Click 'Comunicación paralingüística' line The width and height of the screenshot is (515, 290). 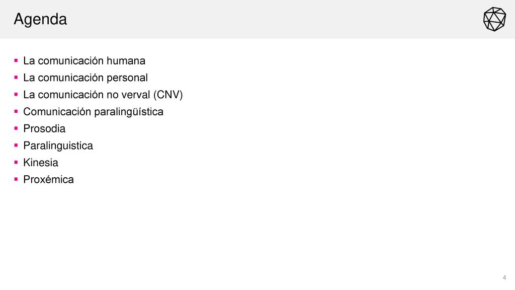(x=93, y=112)
